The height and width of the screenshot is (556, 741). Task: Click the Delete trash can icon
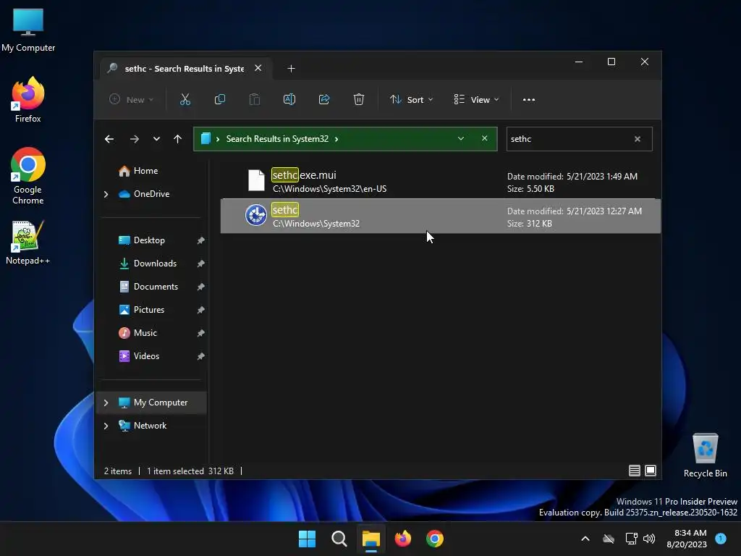pyautogui.click(x=359, y=100)
